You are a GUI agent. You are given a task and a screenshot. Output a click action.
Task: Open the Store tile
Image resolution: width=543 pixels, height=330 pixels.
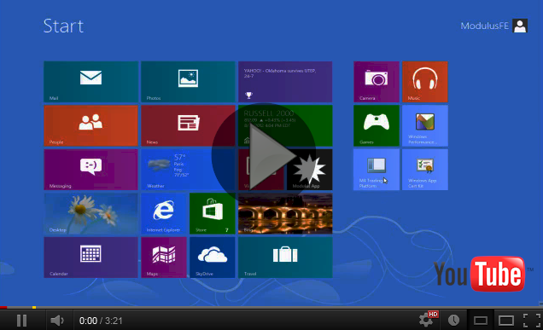point(213,214)
